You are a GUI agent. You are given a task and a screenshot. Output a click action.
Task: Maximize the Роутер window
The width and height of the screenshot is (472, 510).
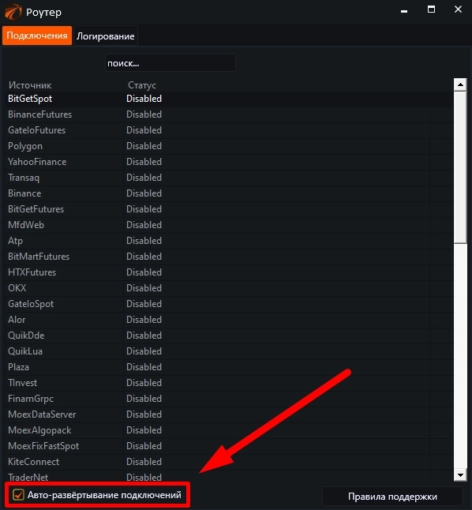431,9
